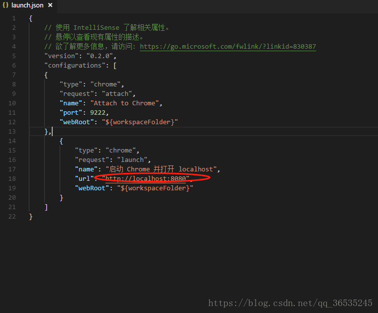Click the port value 9222
This screenshot has height=313, width=378.
click(97, 112)
